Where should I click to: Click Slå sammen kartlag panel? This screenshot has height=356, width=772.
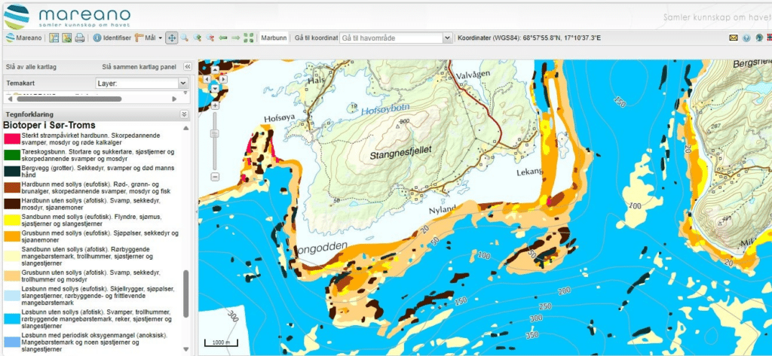tap(140, 66)
